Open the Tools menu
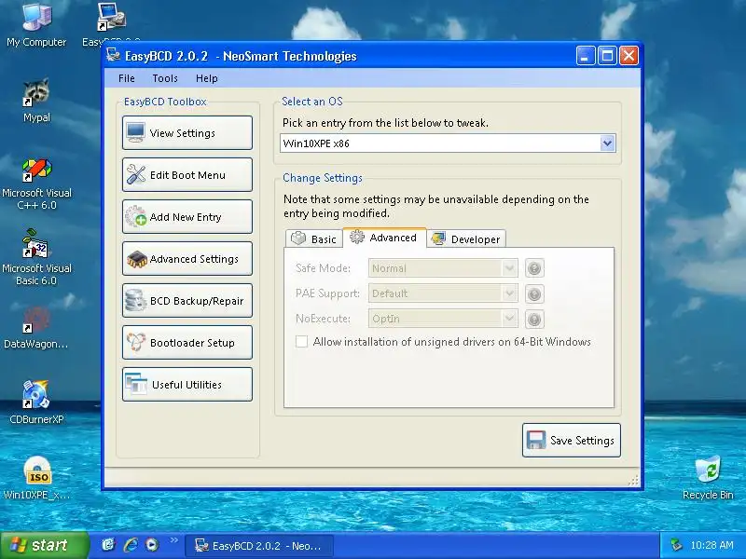This screenshot has height=559, width=746. pyautogui.click(x=165, y=78)
